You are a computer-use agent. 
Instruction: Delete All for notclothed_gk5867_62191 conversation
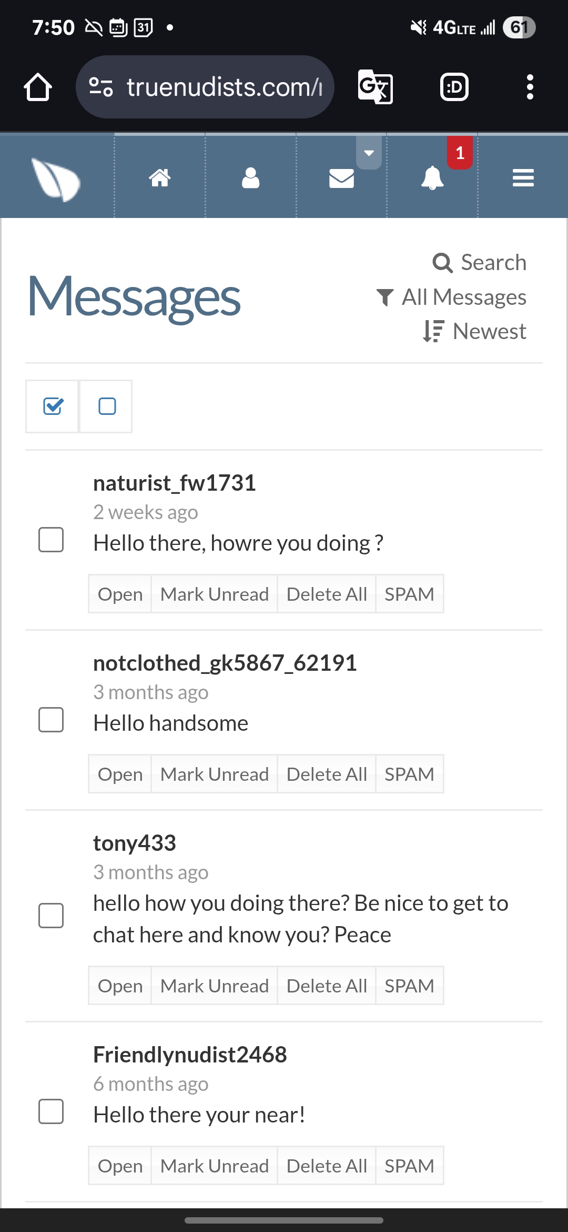coord(327,774)
